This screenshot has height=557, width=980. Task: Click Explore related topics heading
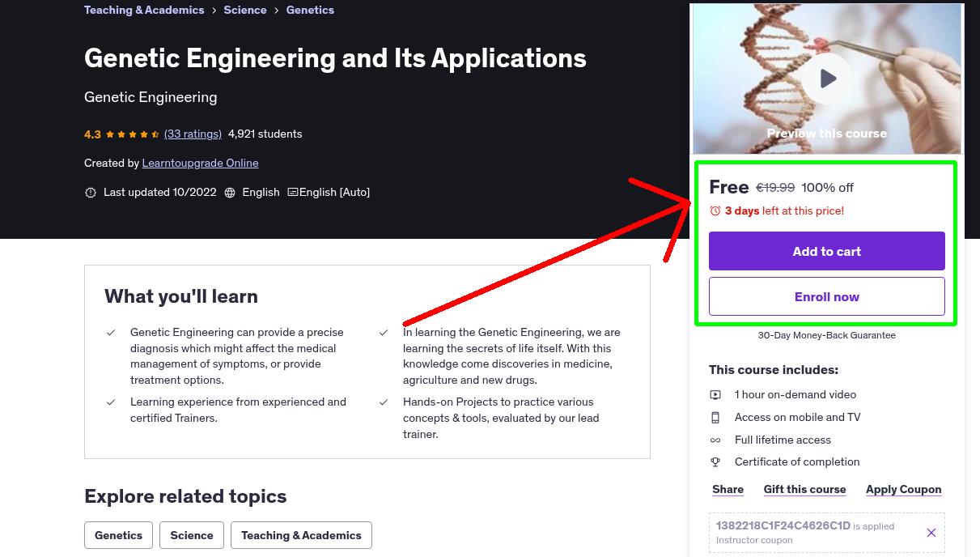pos(185,496)
